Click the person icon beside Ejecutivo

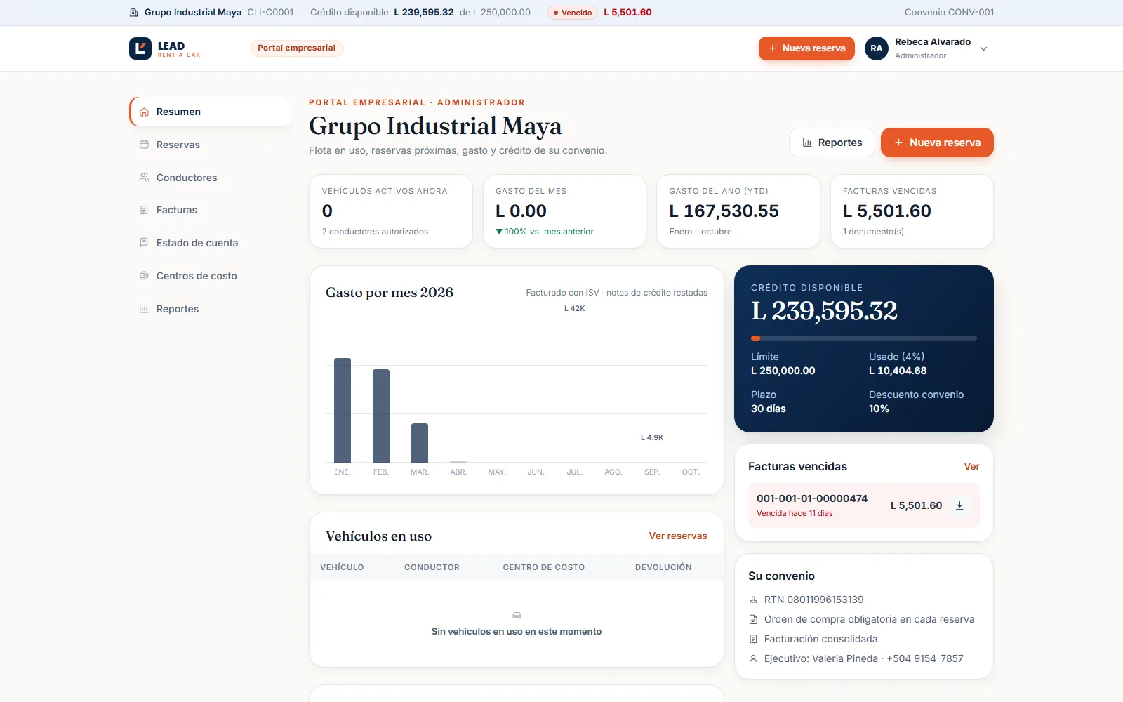(x=753, y=659)
